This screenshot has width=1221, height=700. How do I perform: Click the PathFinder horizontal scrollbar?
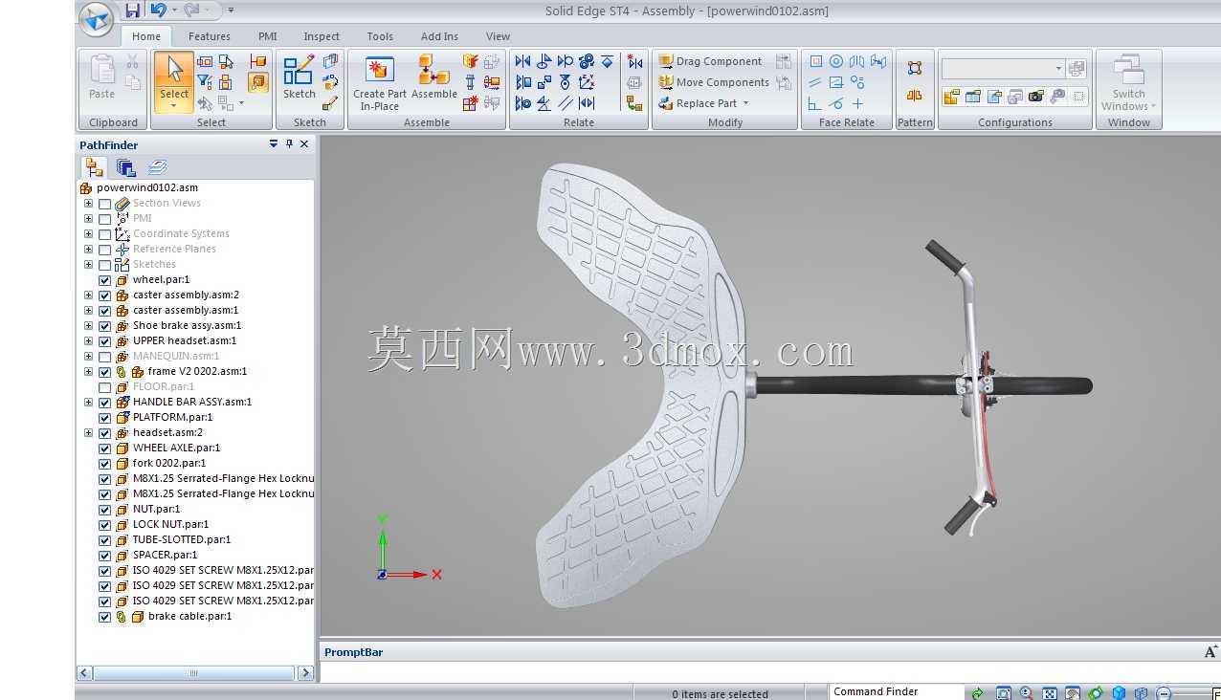194,673
